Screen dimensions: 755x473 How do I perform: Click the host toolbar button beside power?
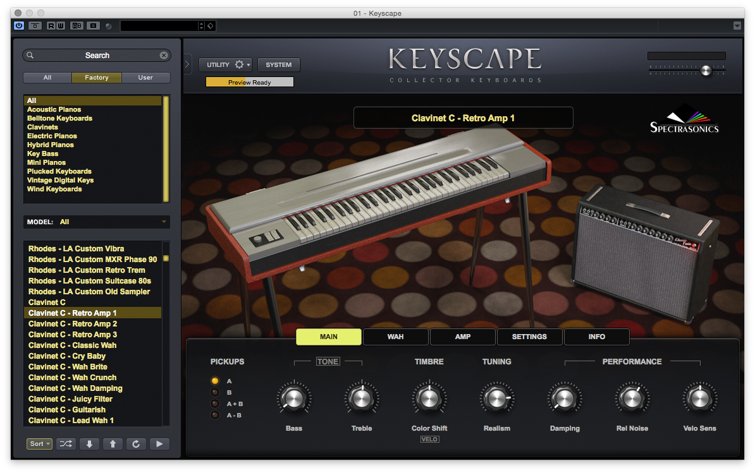coord(35,25)
